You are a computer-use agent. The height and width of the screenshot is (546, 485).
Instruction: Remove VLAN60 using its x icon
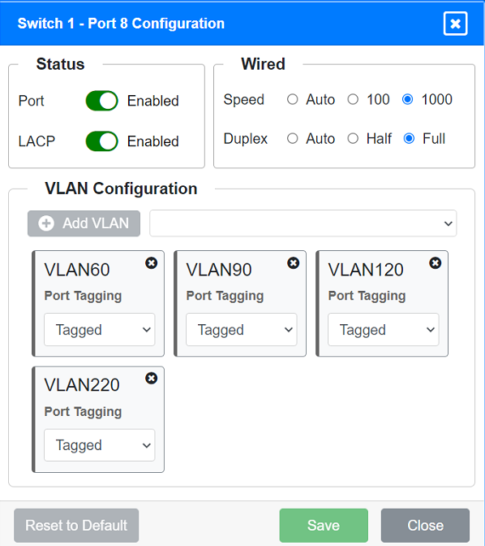click(x=151, y=263)
